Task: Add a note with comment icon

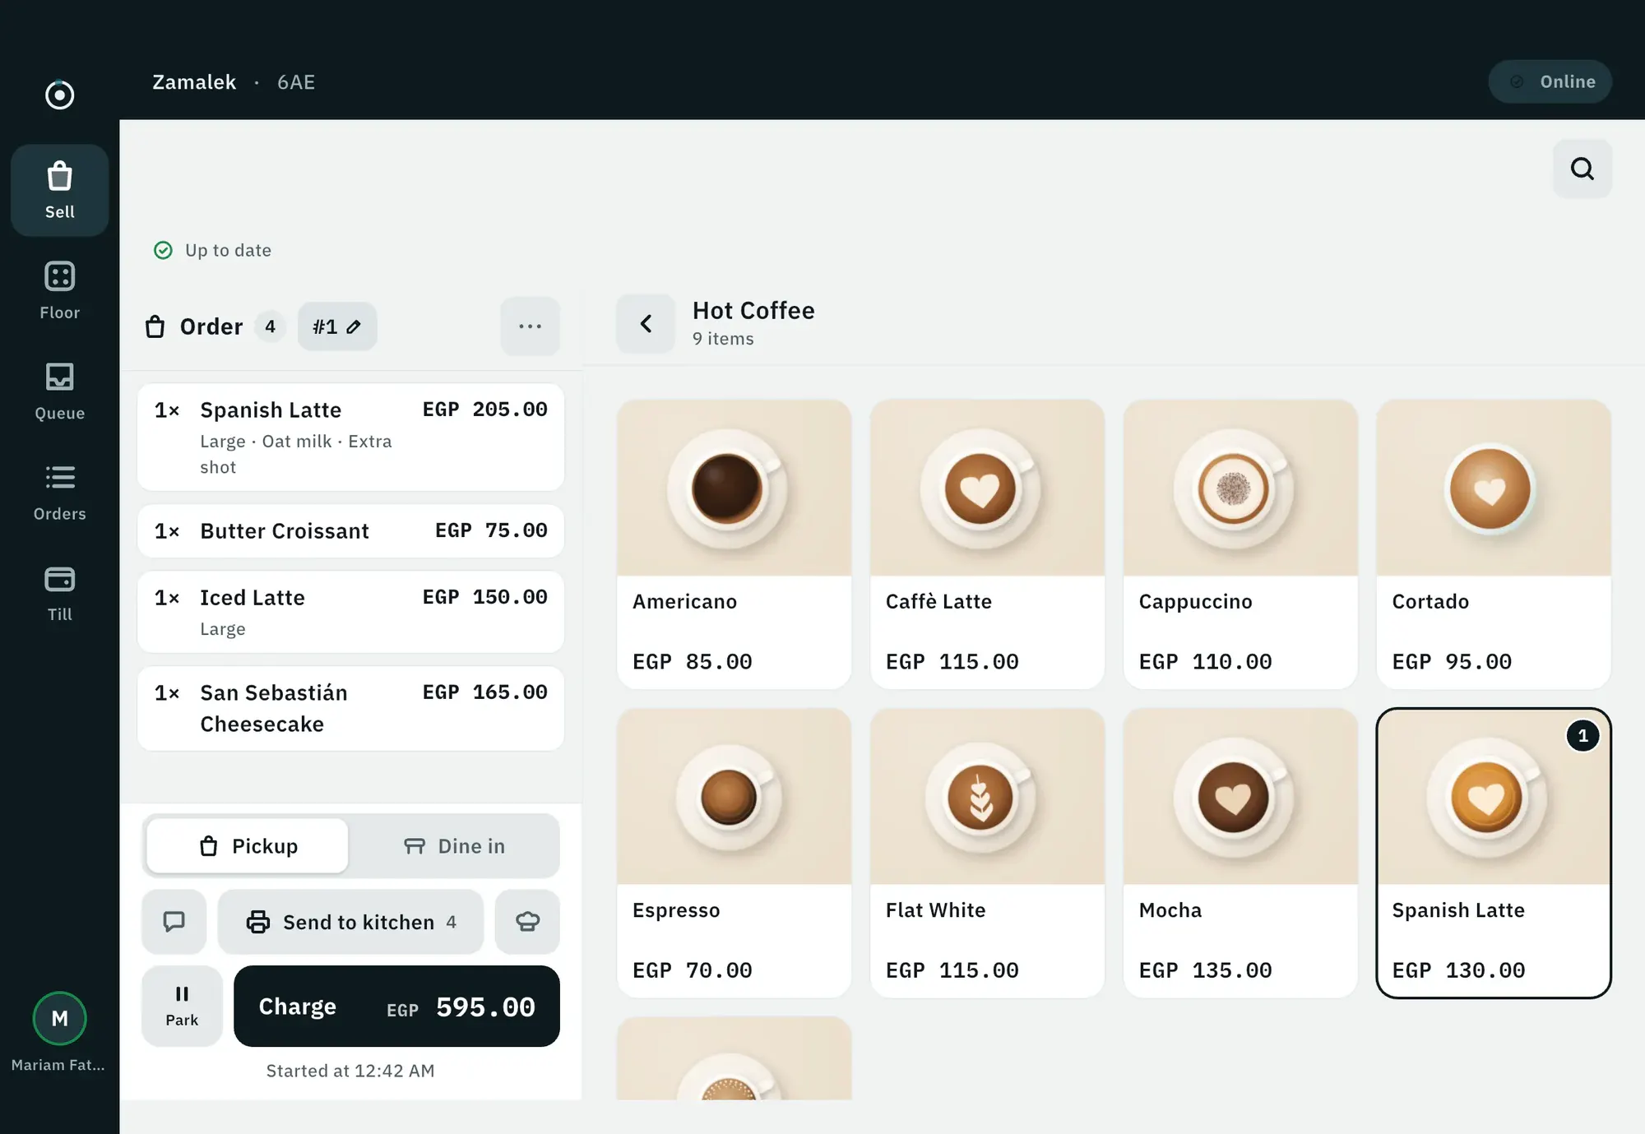Action: [174, 922]
